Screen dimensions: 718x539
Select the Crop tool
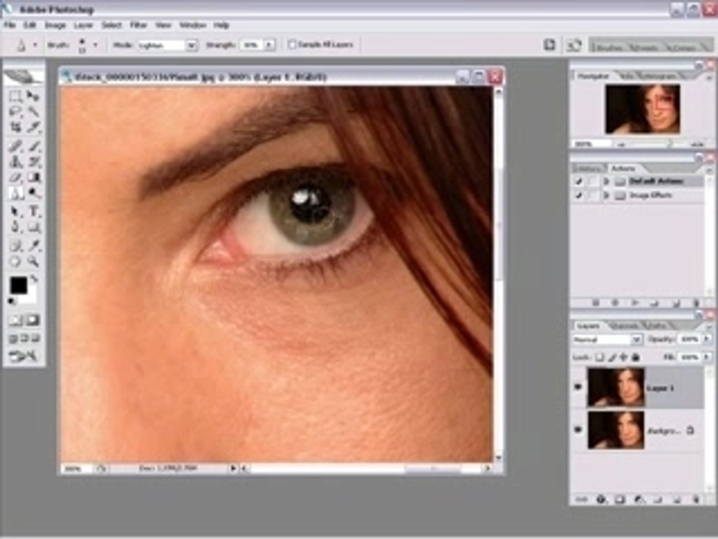coord(16,127)
